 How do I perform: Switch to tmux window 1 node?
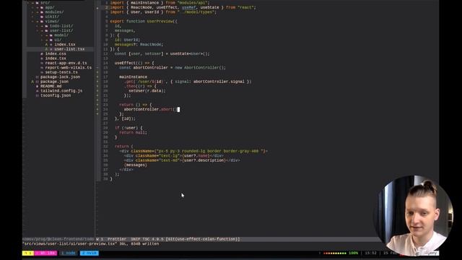[69, 253]
